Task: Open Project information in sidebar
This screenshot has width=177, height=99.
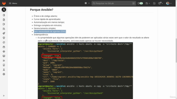Action: 4,15
